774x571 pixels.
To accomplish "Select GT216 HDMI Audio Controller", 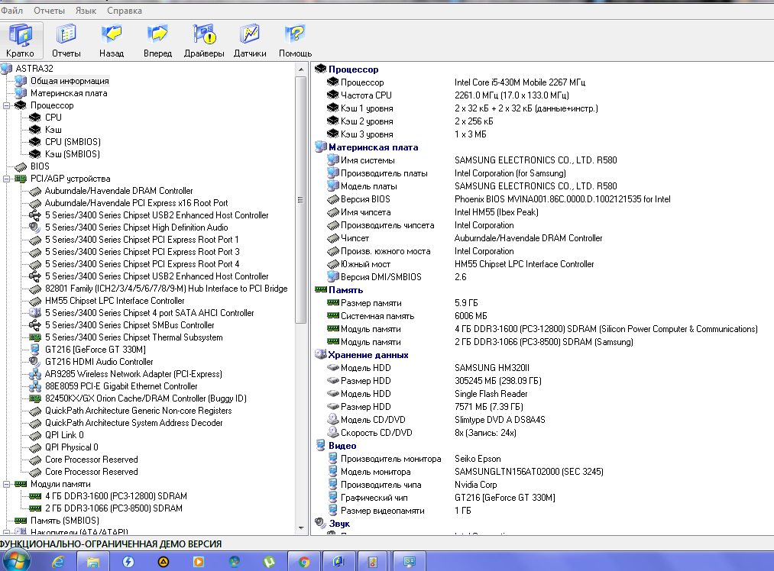I will pyautogui.click(x=99, y=362).
